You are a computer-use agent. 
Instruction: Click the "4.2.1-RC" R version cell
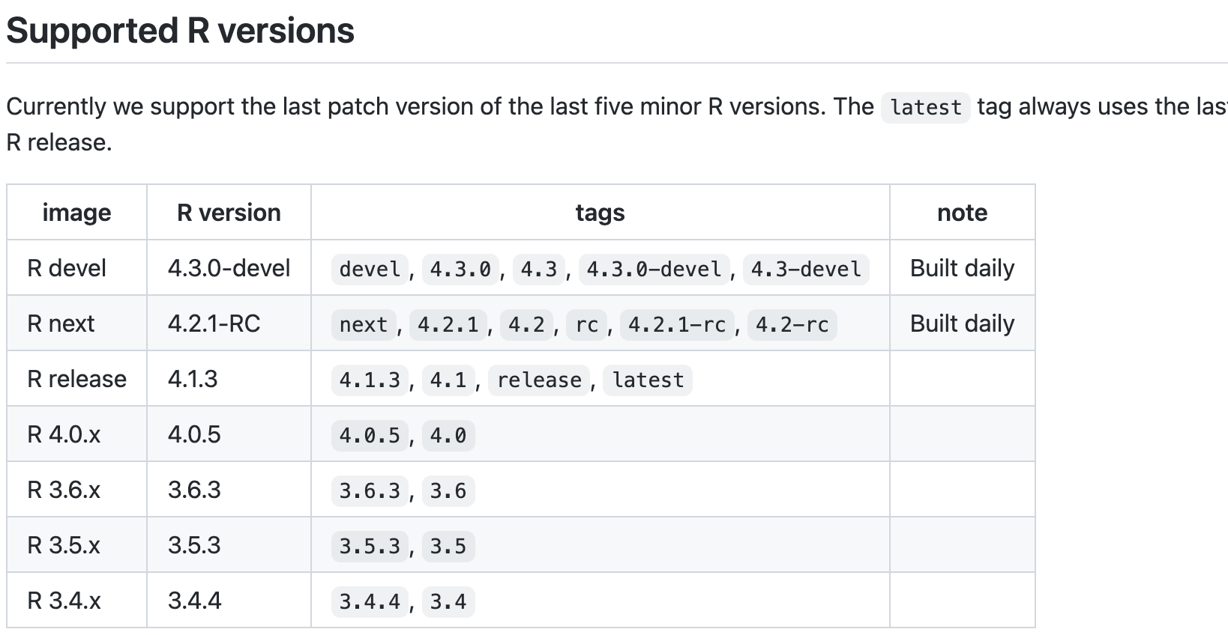point(214,323)
